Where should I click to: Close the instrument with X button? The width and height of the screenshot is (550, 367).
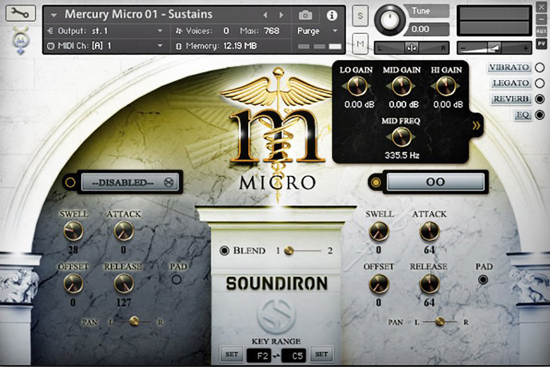pos(541,6)
